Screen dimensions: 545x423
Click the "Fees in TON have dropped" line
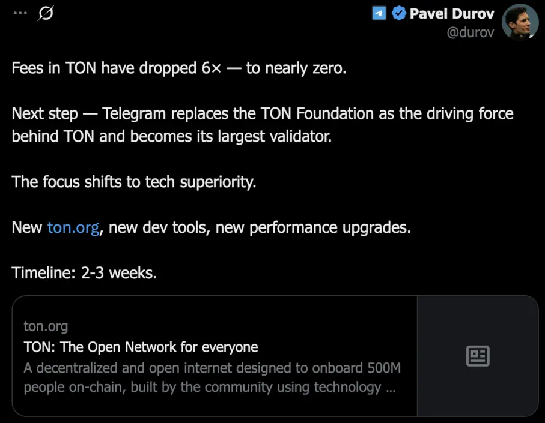tap(179, 68)
